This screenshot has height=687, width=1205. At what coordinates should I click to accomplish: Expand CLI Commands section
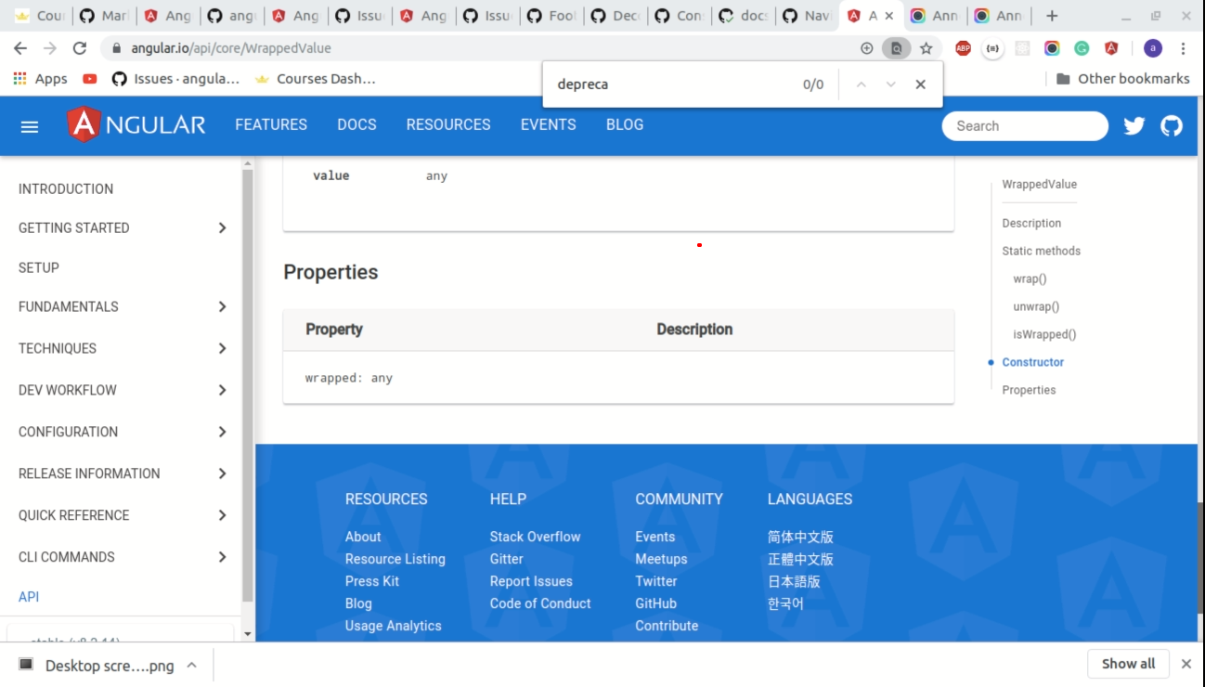[x=123, y=557]
